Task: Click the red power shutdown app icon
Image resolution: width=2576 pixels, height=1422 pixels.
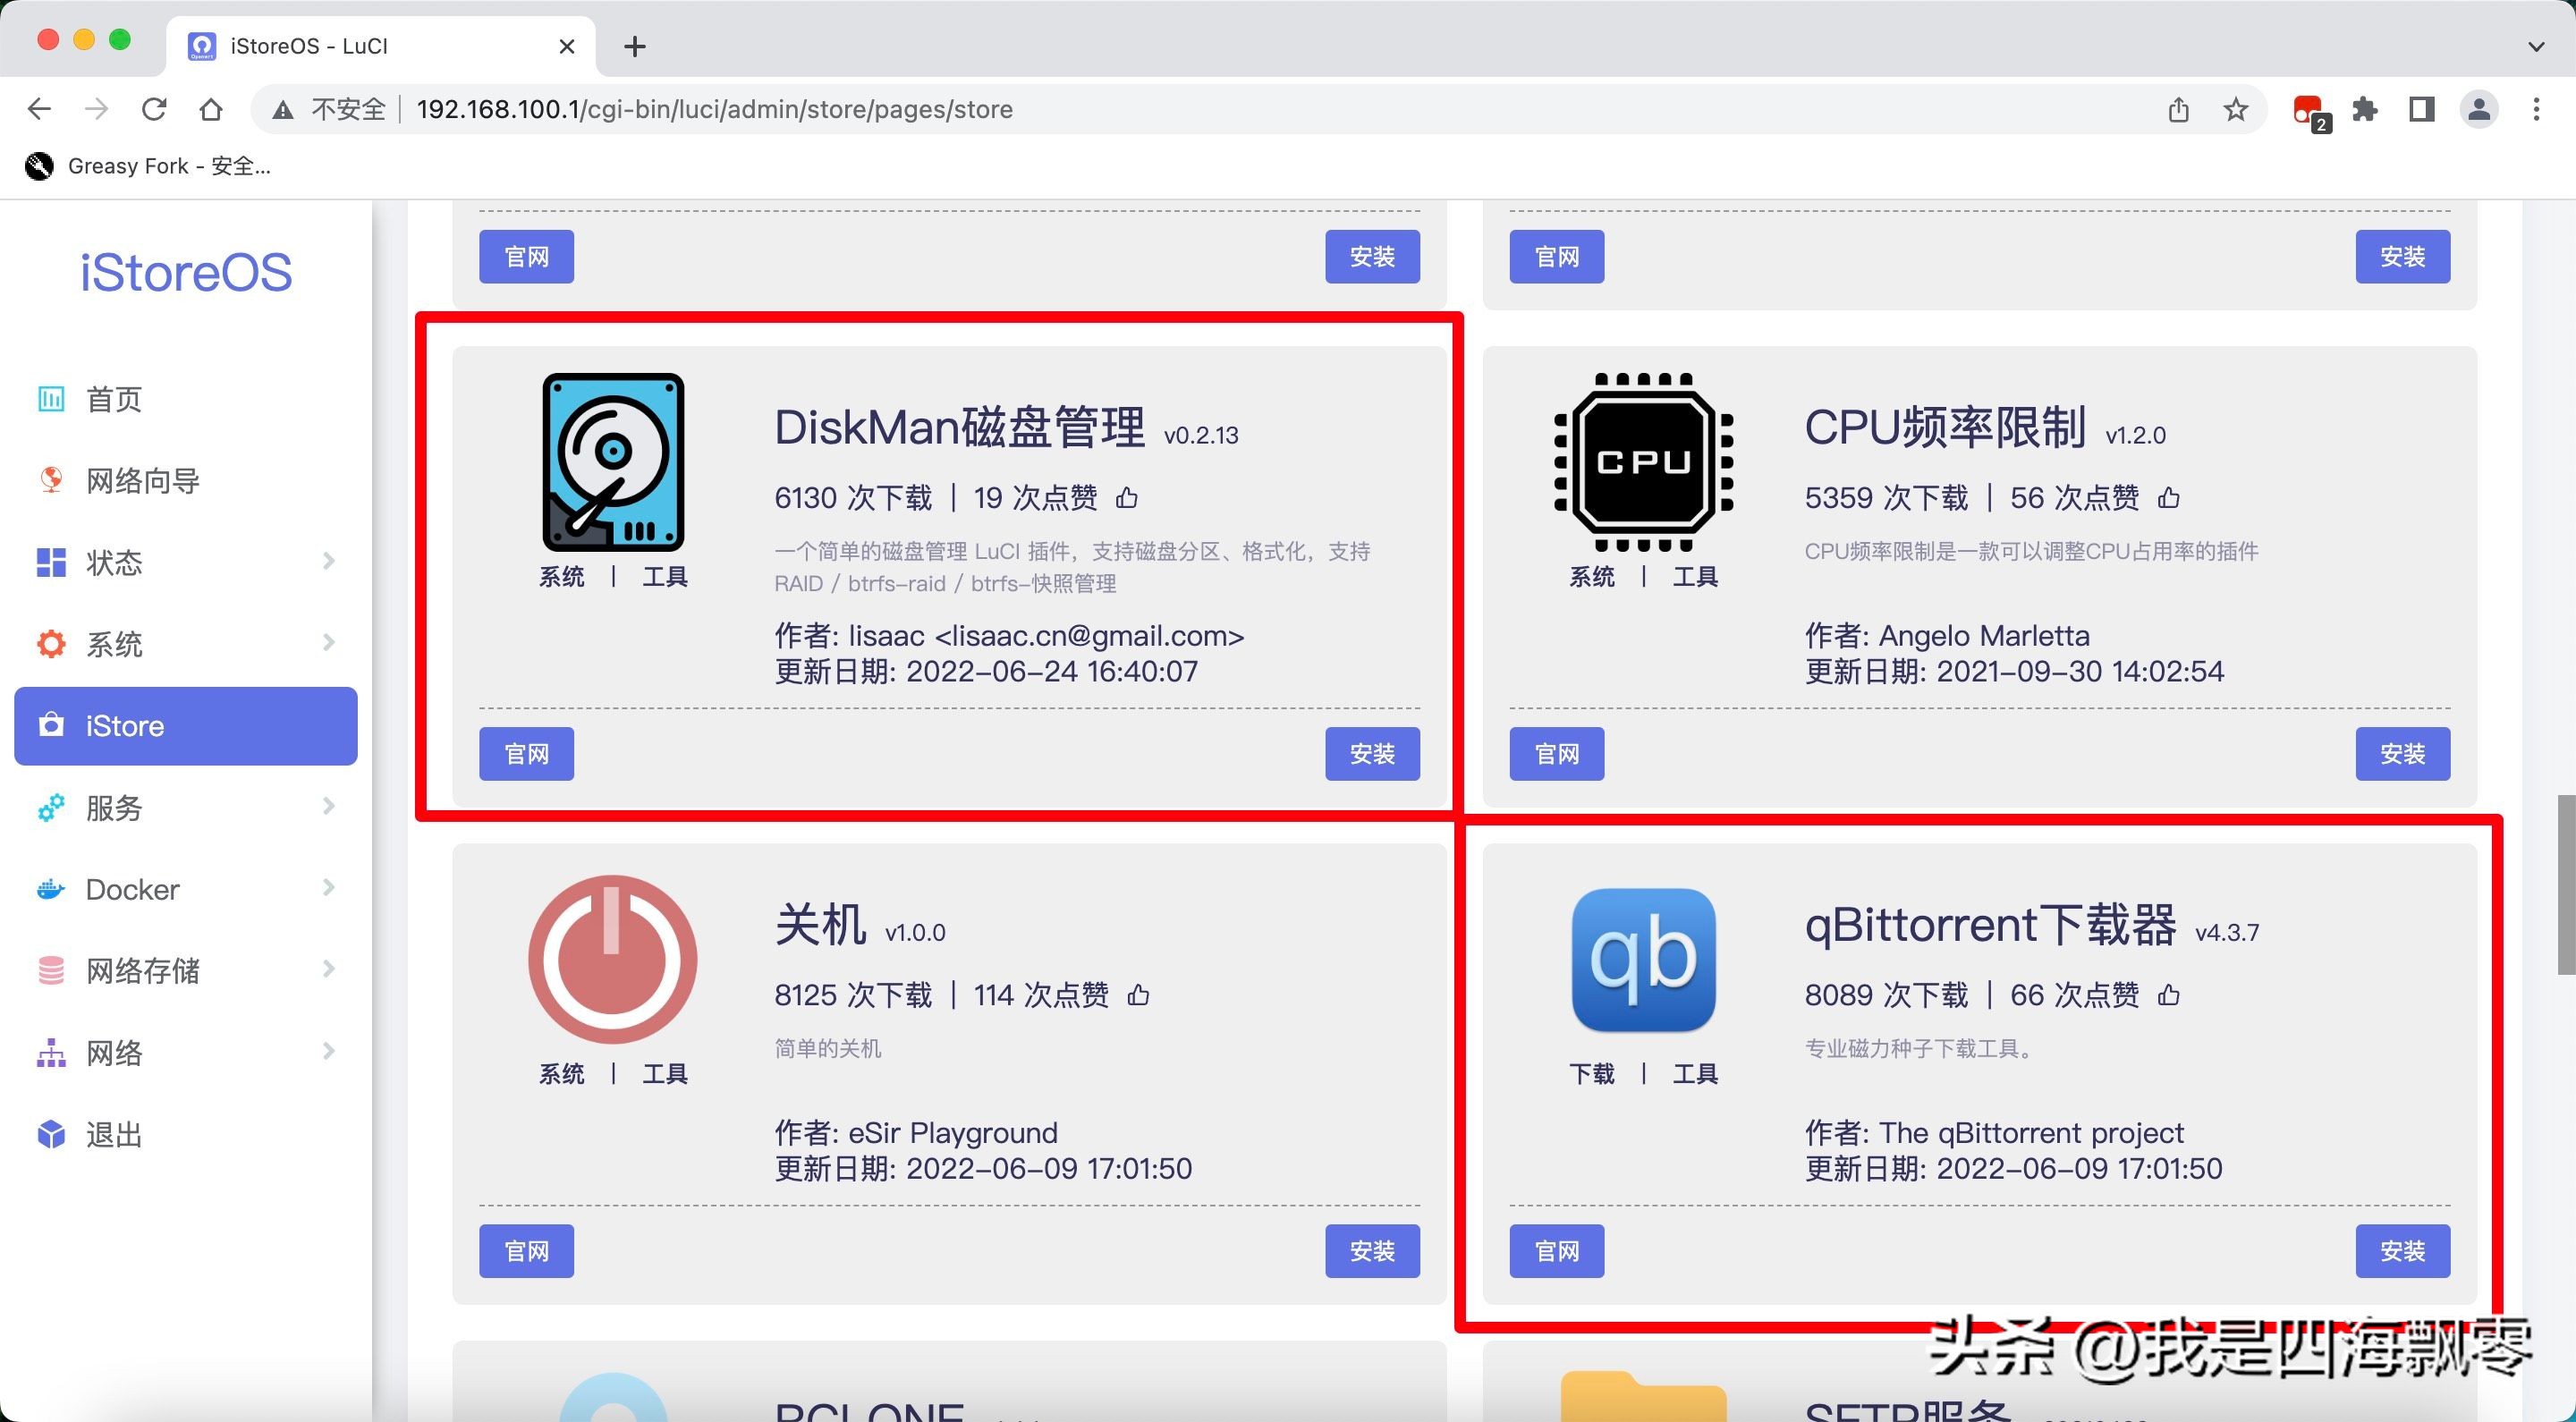Action: (613, 959)
